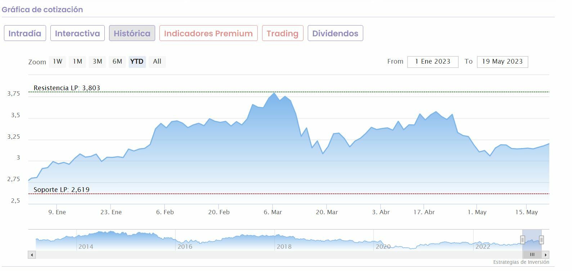Viewport: 572px width, 271px height.
Task: Open the Intradía chart tab
Action: click(25, 33)
